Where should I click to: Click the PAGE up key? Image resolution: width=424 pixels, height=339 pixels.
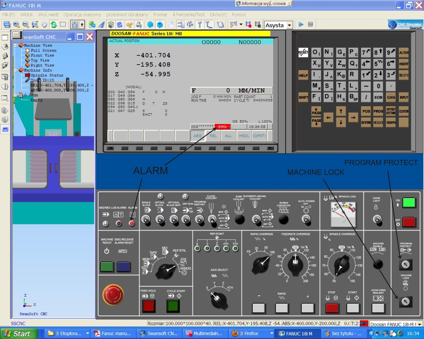coord(316,111)
